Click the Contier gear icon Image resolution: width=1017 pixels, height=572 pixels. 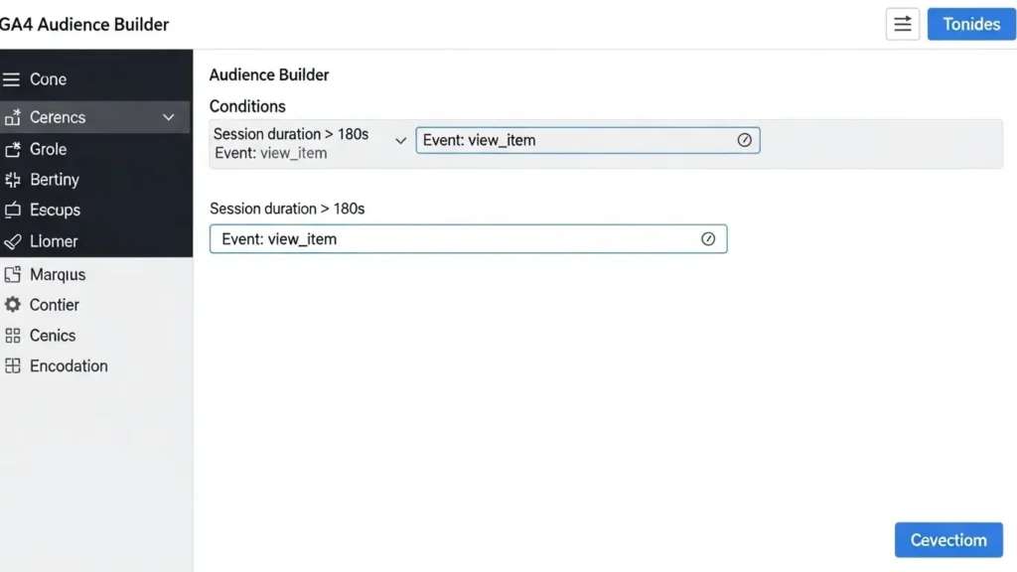pos(12,305)
